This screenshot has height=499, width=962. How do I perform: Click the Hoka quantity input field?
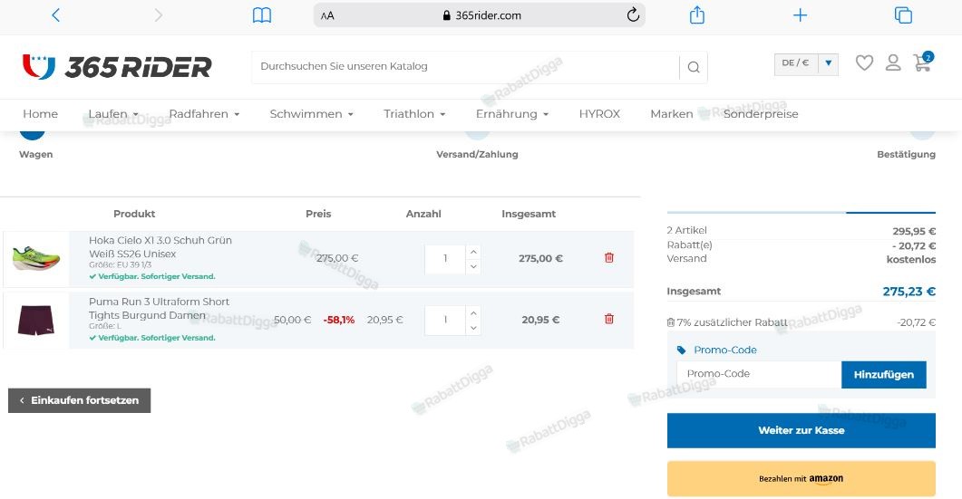(445, 259)
